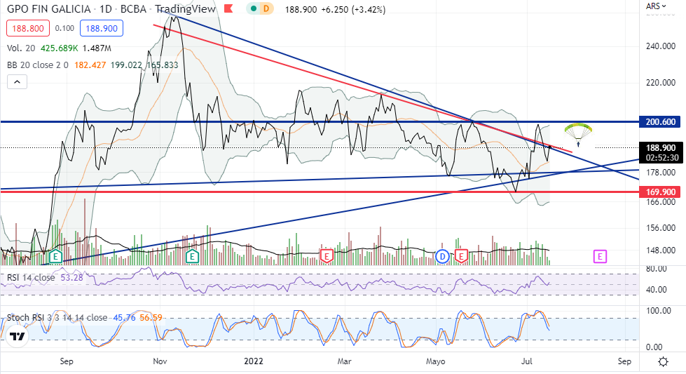The image size is (686, 374).
Task: Click the 188.900 buy price button
Action: pyautogui.click(x=102, y=29)
